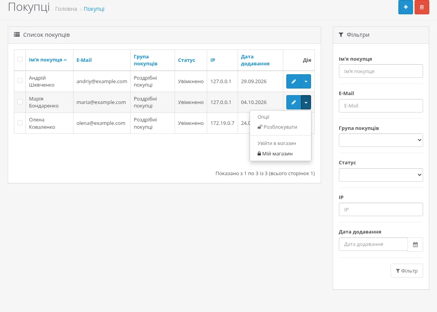
Task: Select the checkbox for Олена Коваленко
Action: pyautogui.click(x=20, y=123)
